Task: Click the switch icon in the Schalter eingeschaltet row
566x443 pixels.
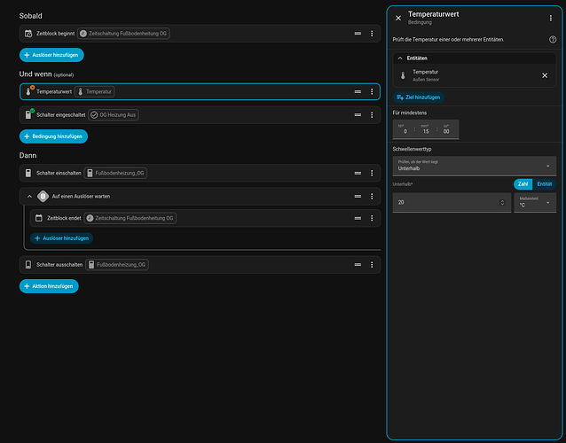Action: (x=28, y=114)
